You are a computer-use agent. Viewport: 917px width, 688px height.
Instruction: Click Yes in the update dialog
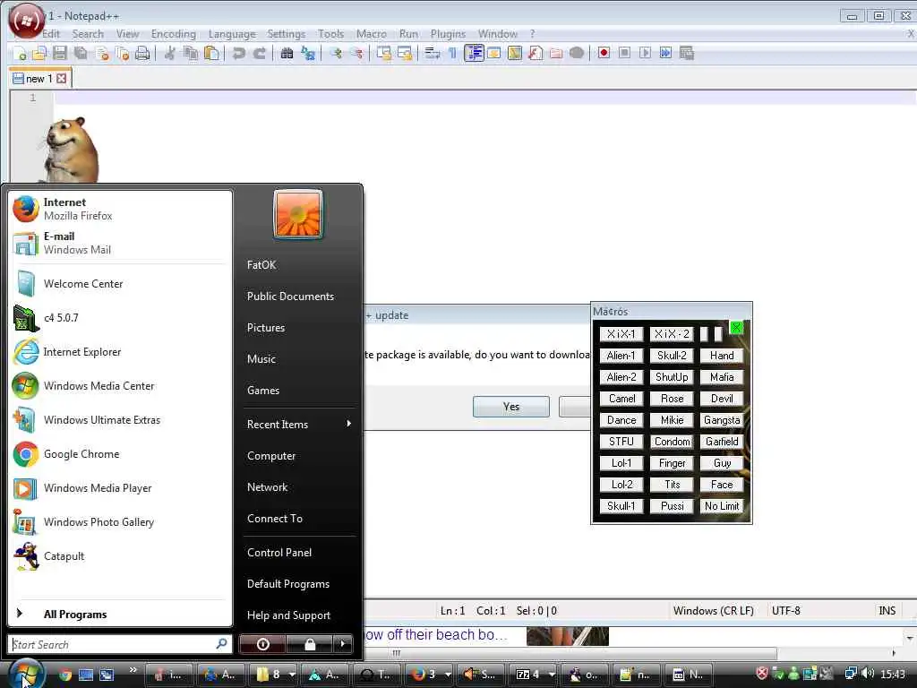510,407
